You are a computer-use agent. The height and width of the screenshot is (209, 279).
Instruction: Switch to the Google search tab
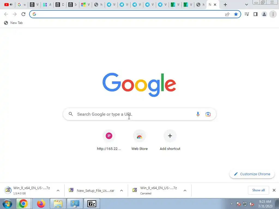point(22,5)
